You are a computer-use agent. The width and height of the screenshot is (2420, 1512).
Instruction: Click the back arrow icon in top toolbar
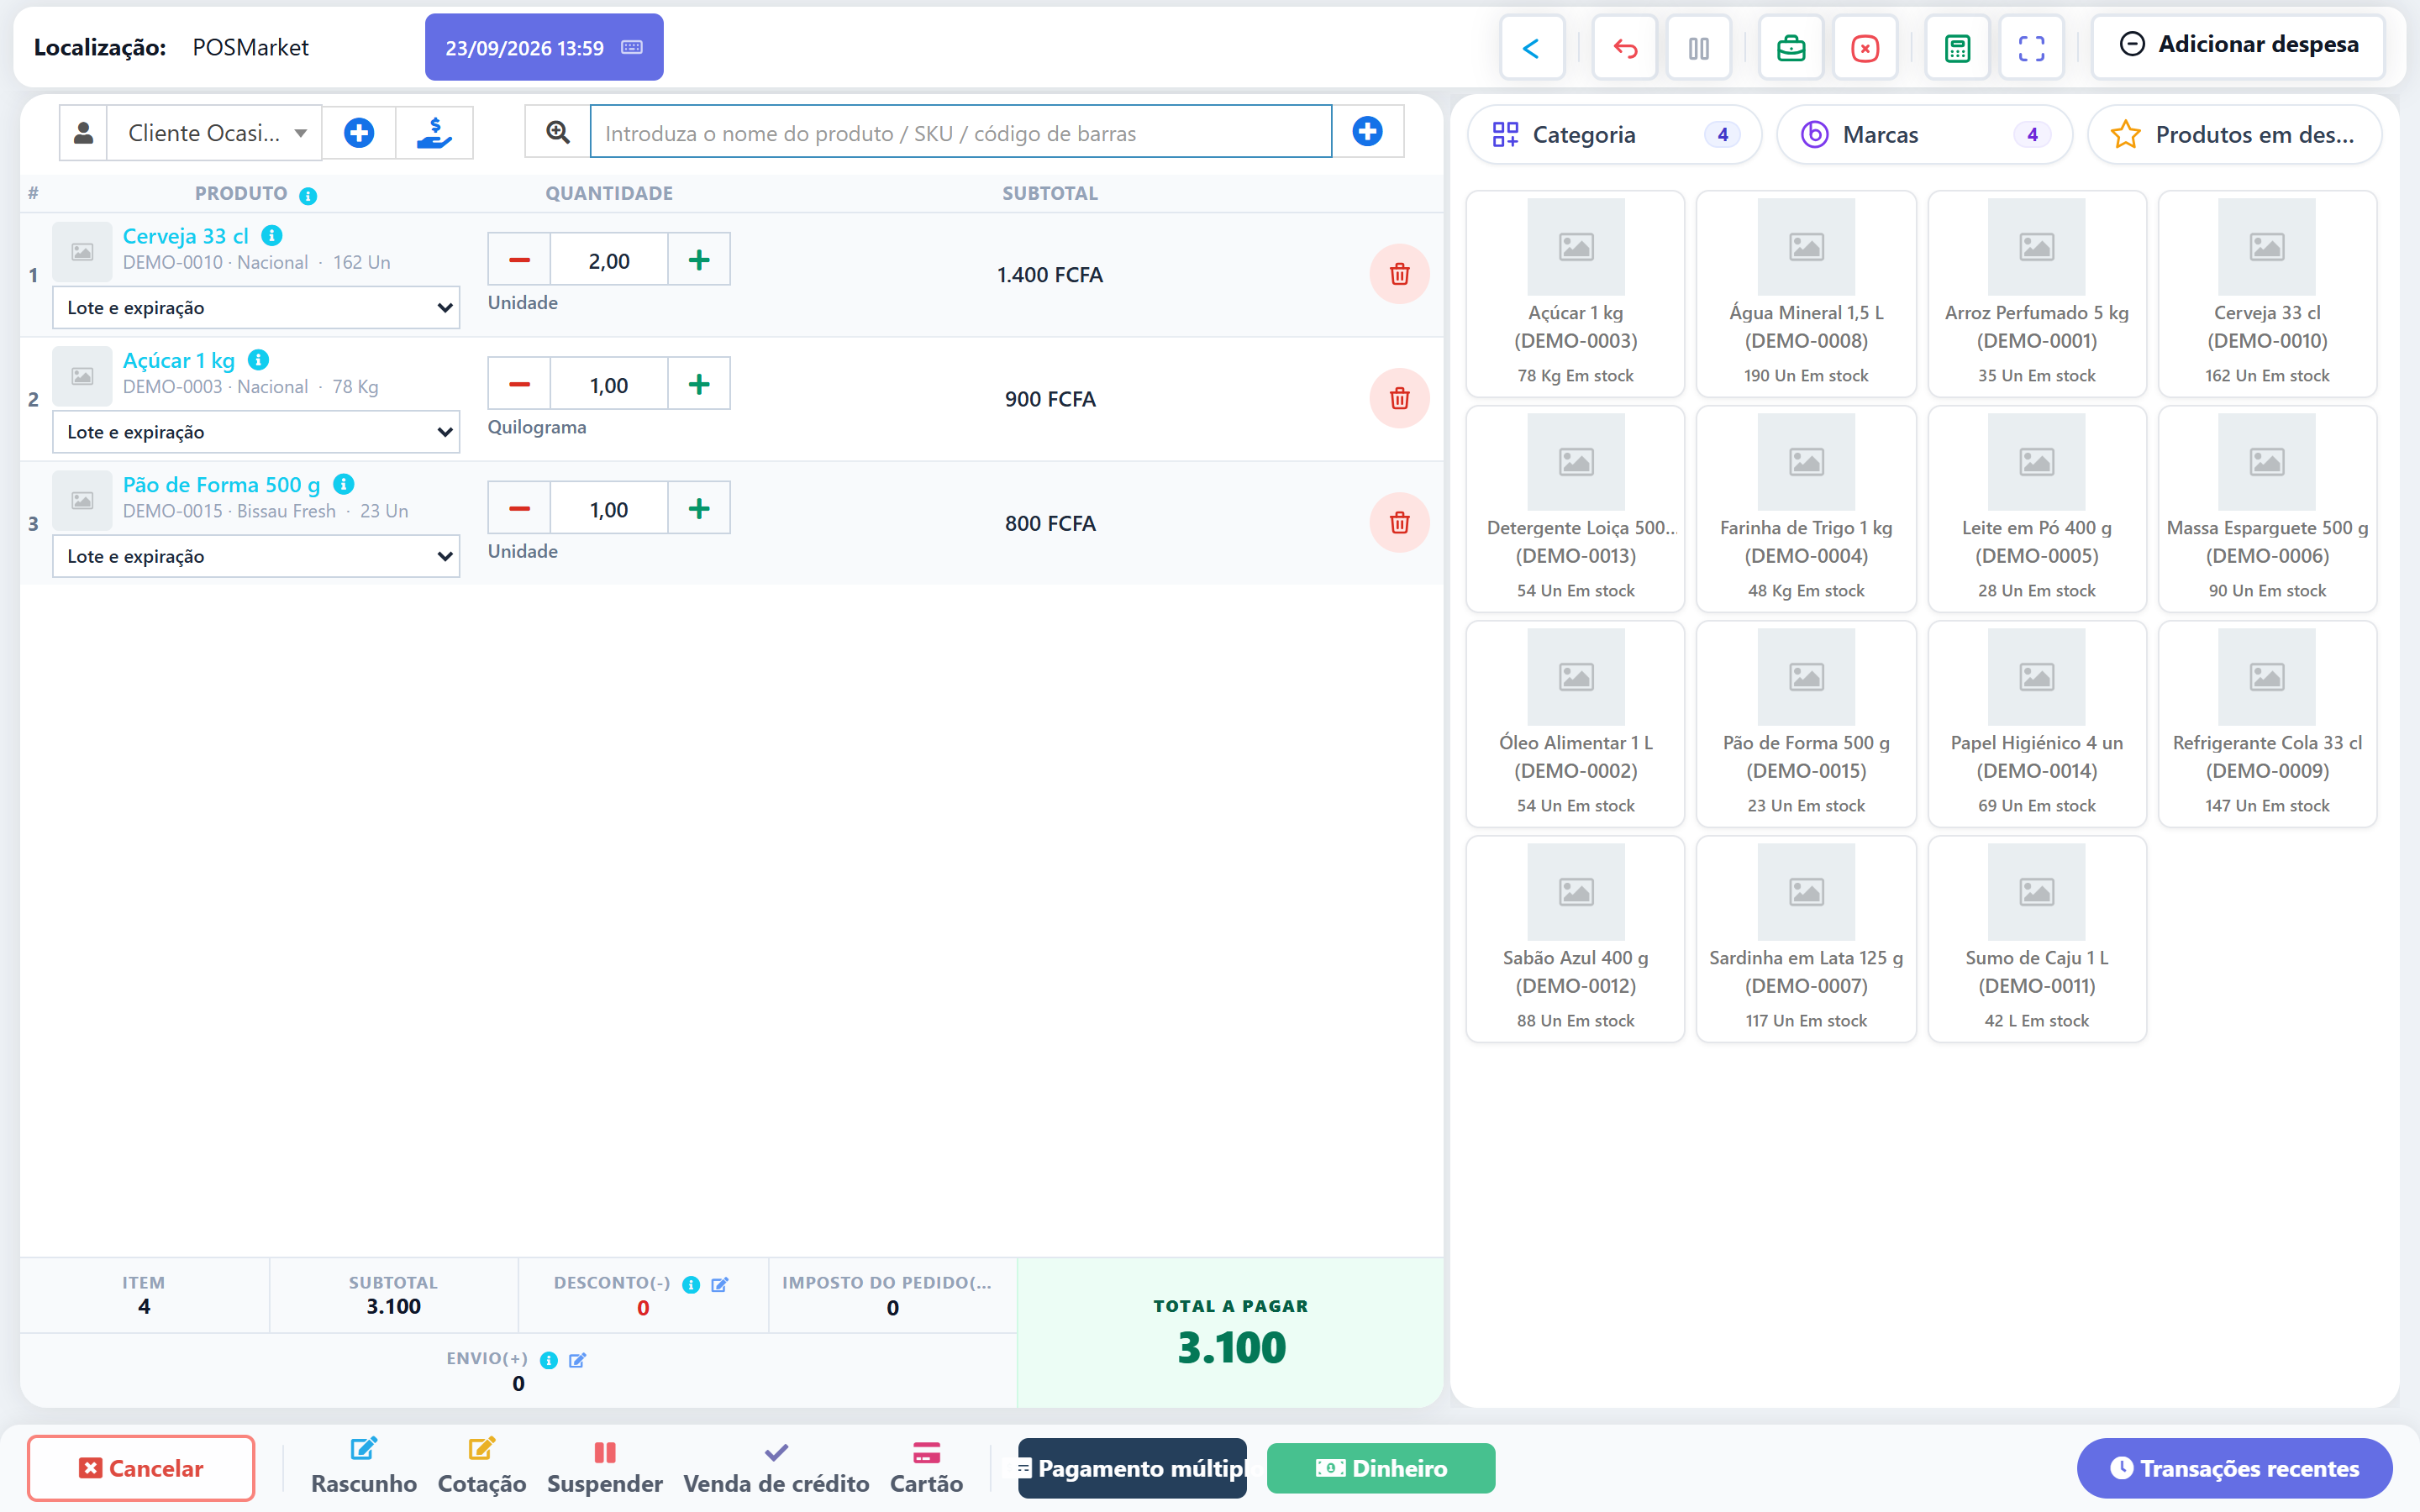click(1531, 48)
